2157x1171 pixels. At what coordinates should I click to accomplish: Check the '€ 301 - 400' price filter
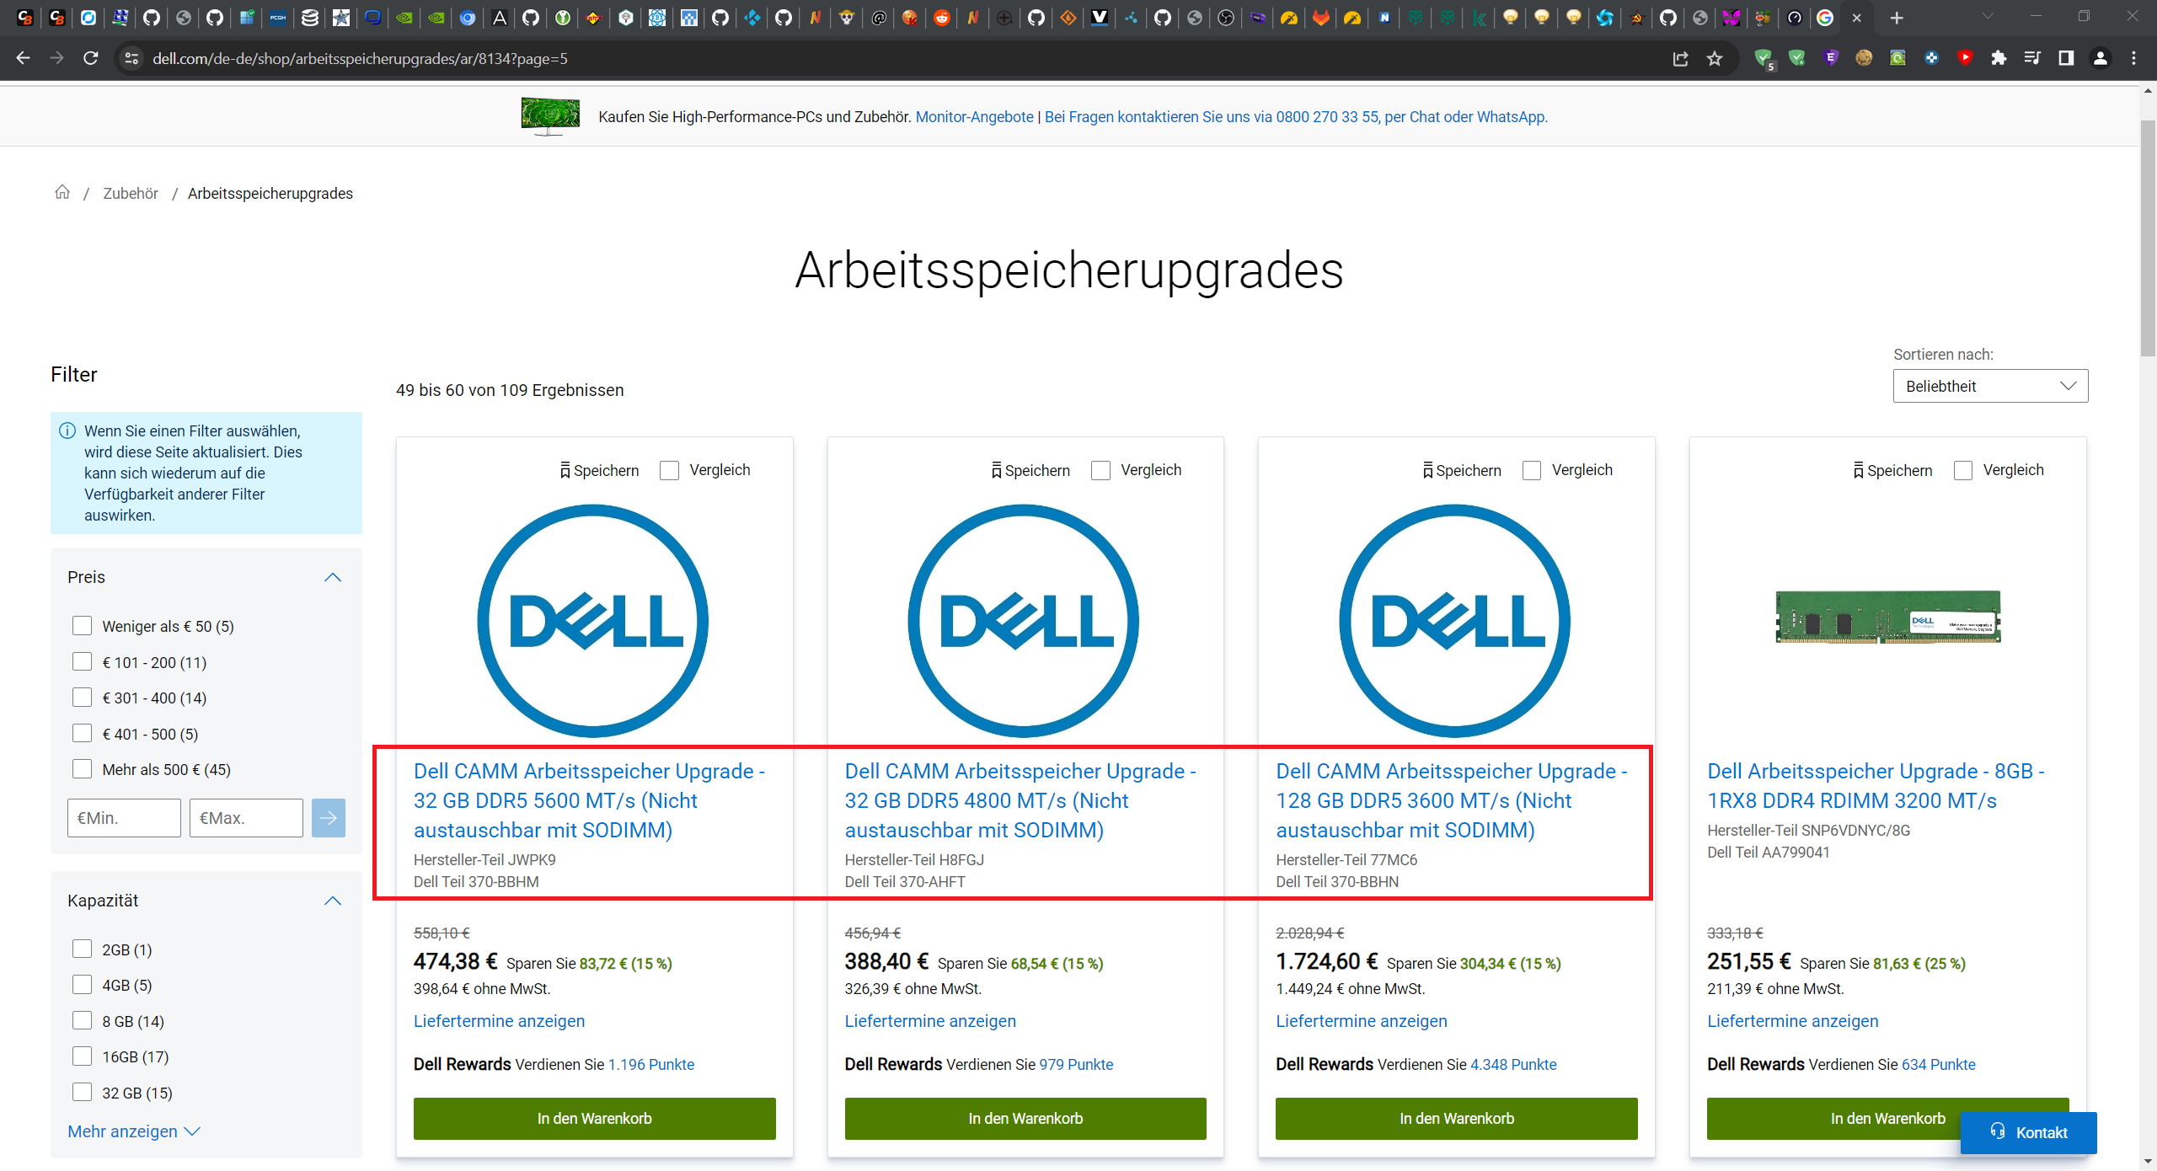[x=82, y=698]
